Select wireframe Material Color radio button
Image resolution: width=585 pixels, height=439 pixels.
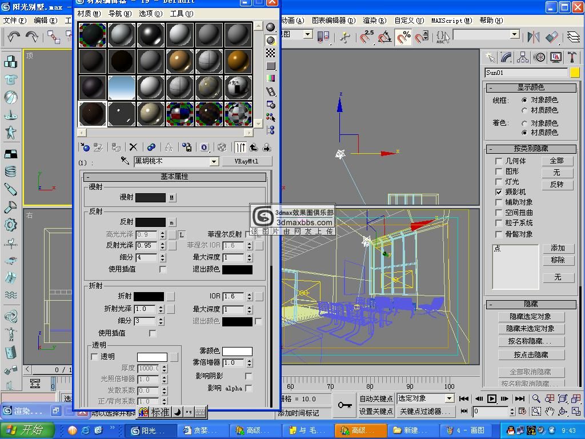(524, 110)
